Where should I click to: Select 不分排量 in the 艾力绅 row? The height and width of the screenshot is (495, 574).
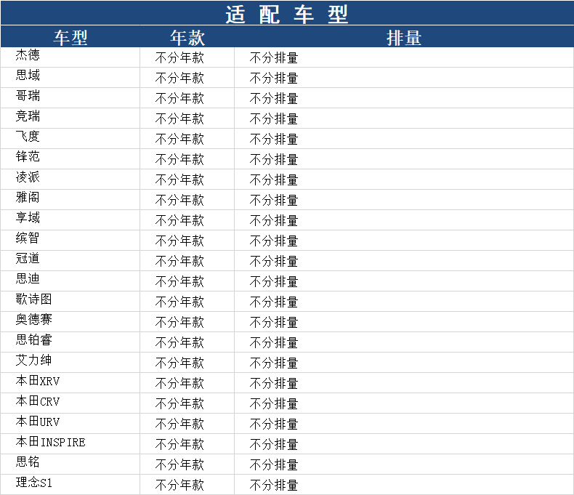click(274, 363)
